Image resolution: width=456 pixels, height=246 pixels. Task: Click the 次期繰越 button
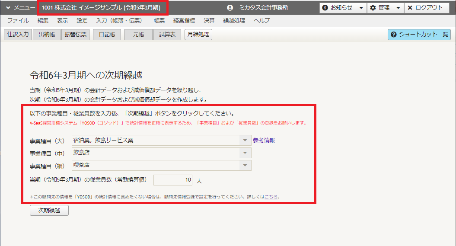click(x=49, y=210)
